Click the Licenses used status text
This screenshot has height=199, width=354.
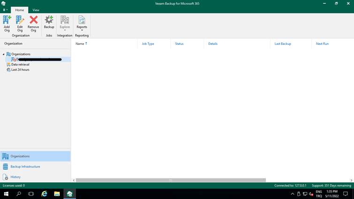(x=14, y=185)
